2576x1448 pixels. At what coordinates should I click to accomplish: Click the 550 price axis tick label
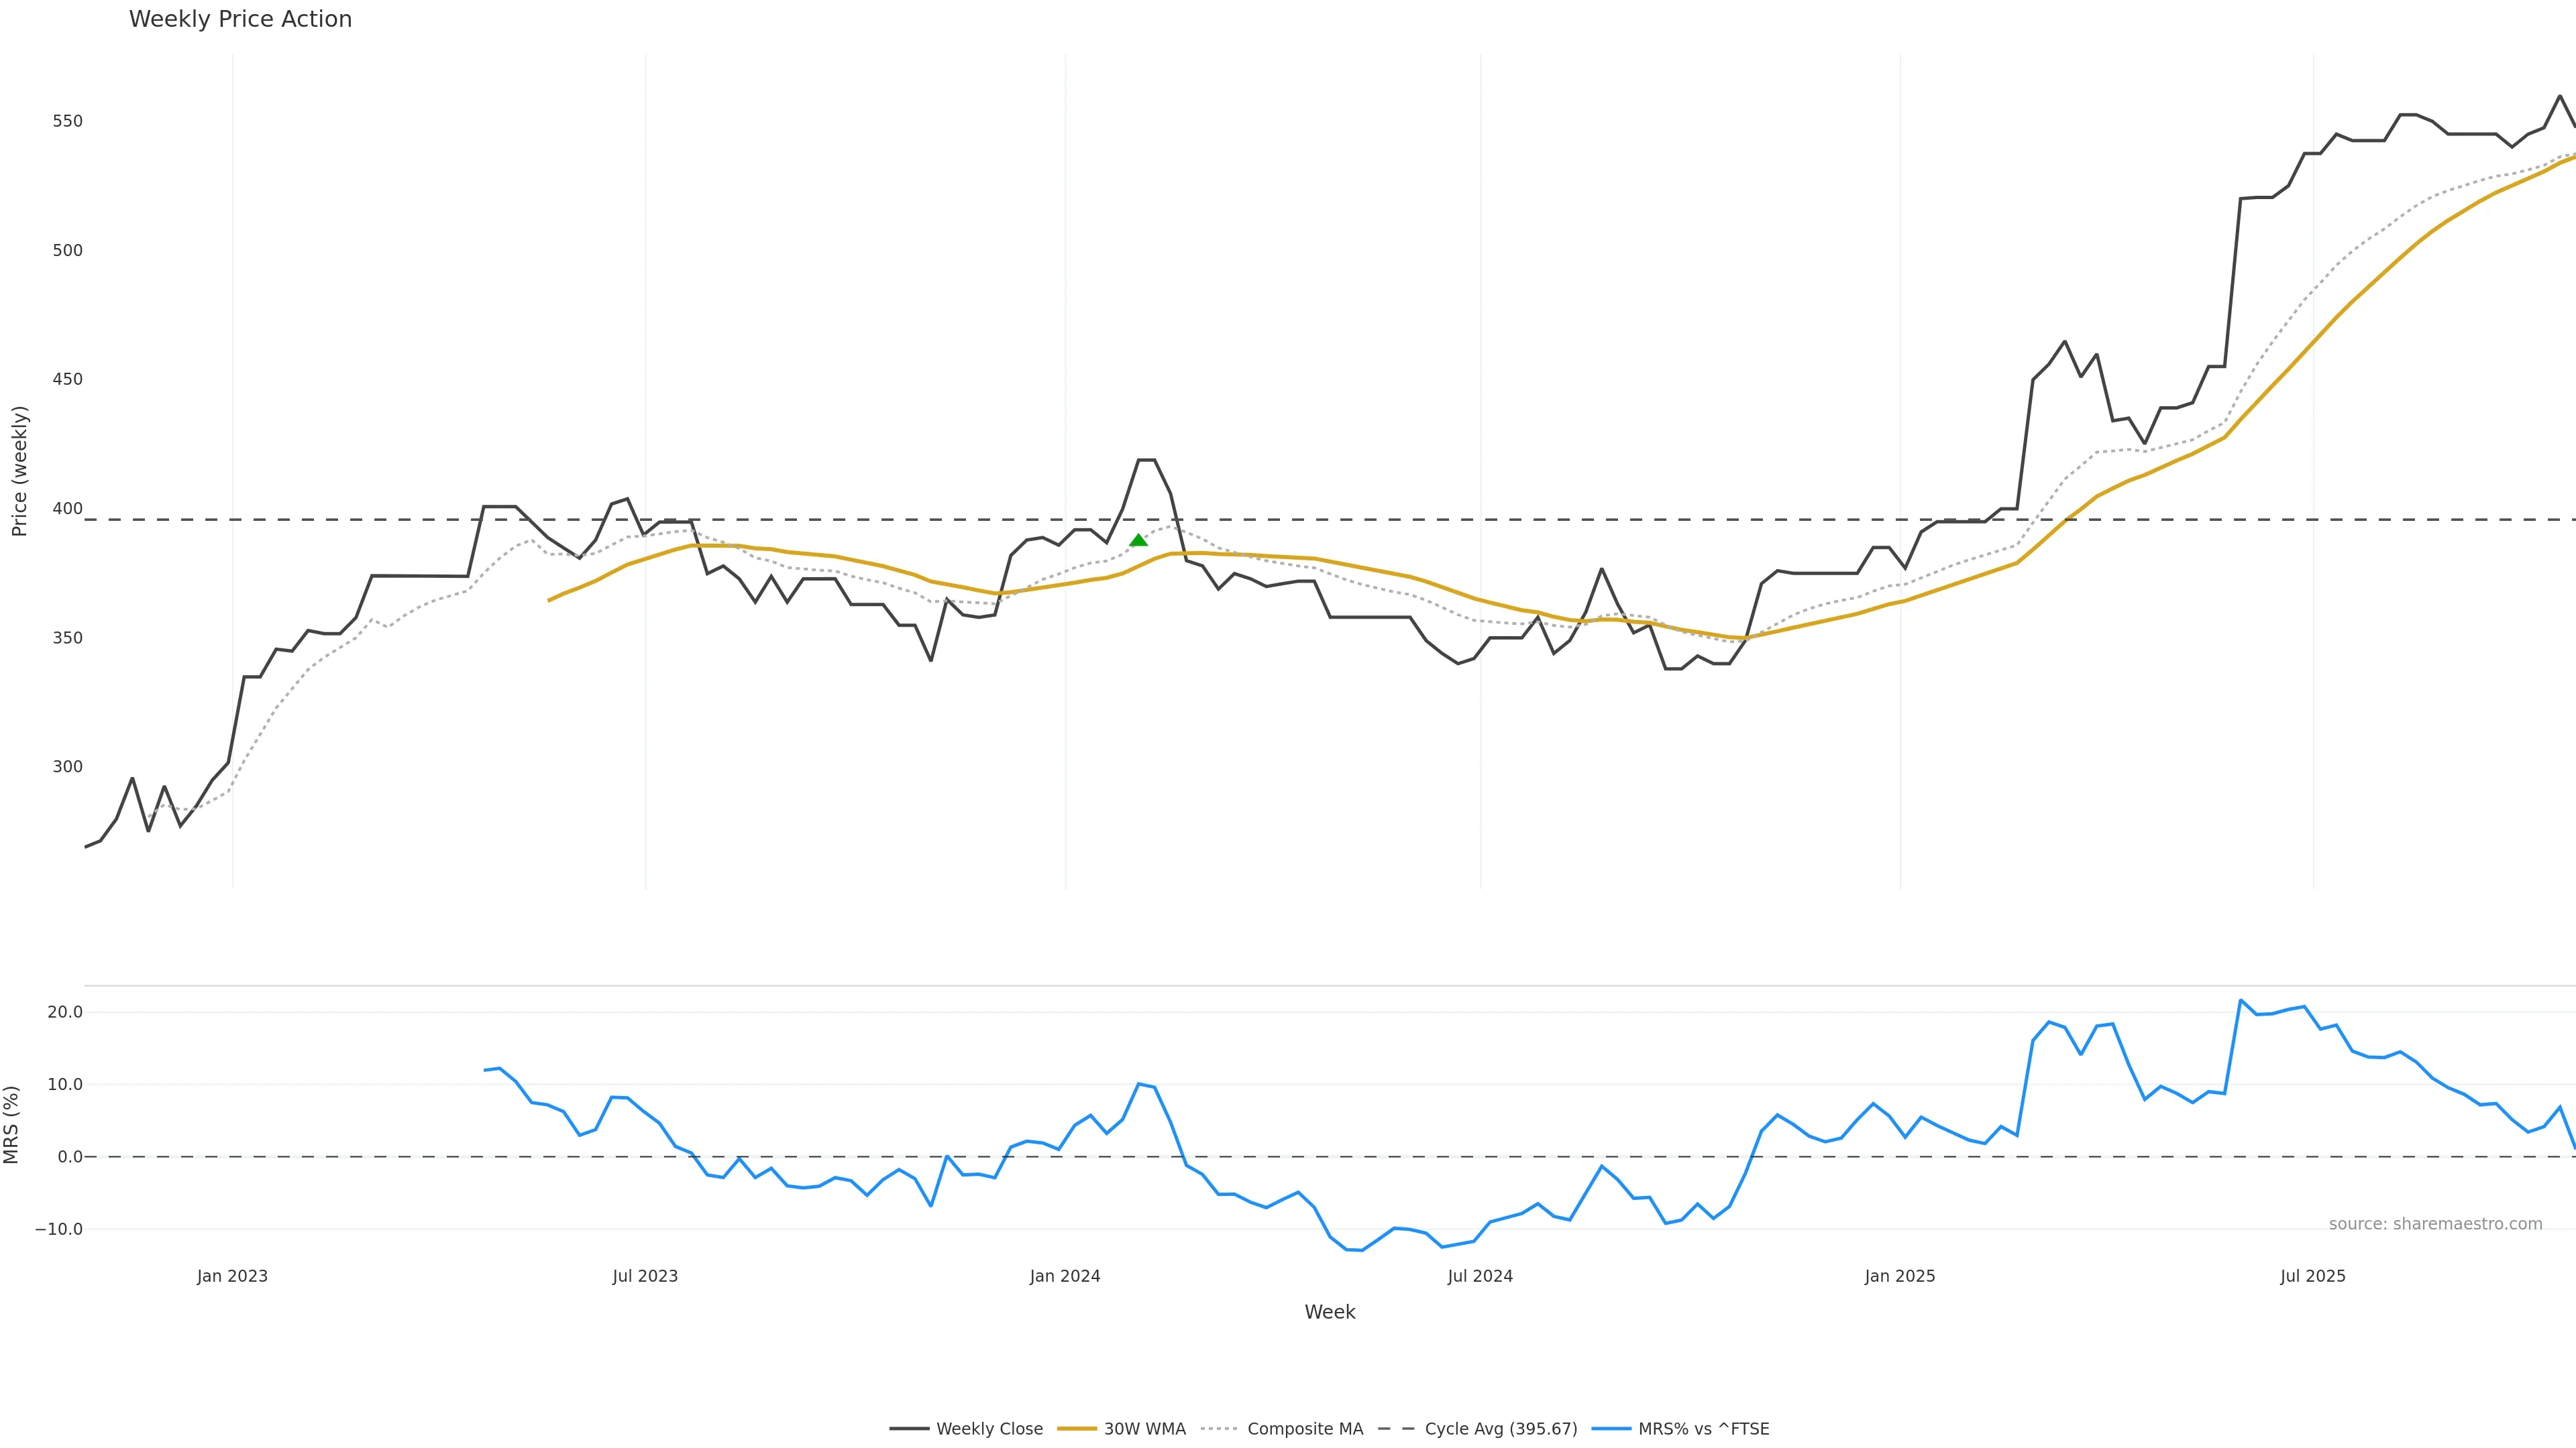point(68,121)
